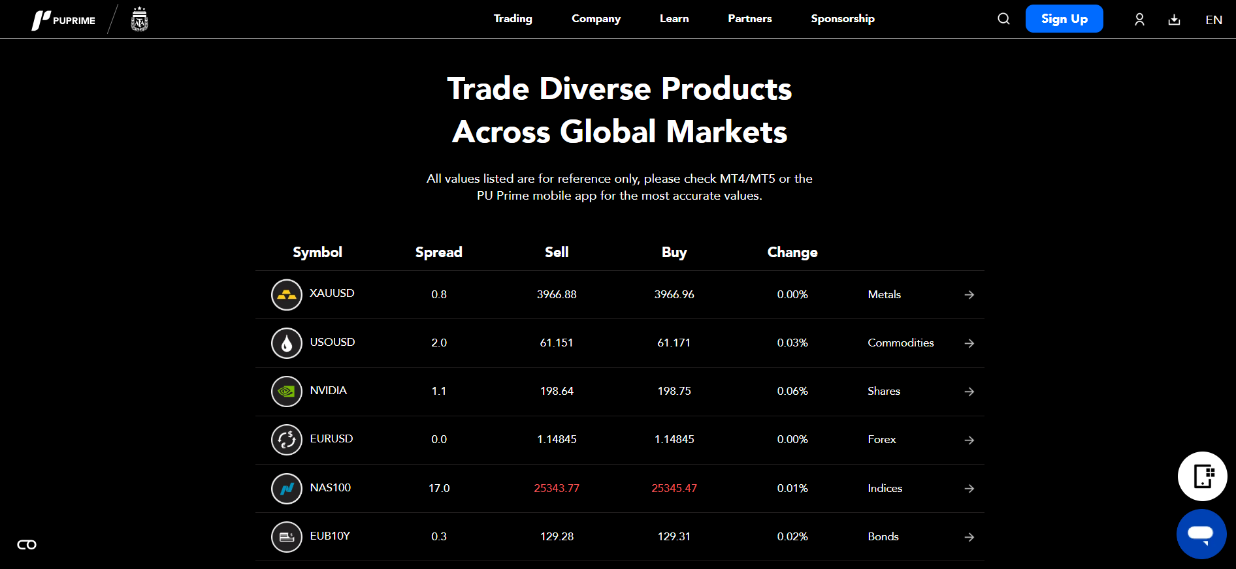
Task: Expand the Trading menu
Action: coord(513,19)
